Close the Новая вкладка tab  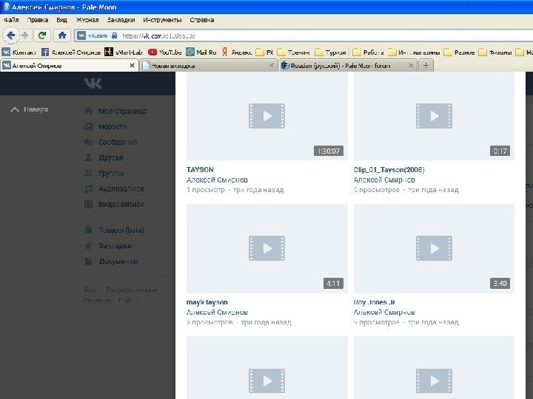[271, 66]
